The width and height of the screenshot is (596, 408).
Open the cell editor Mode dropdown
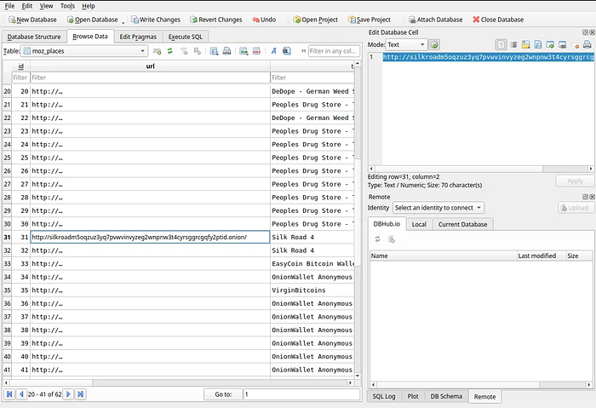pyautogui.click(x=406, y=44)
